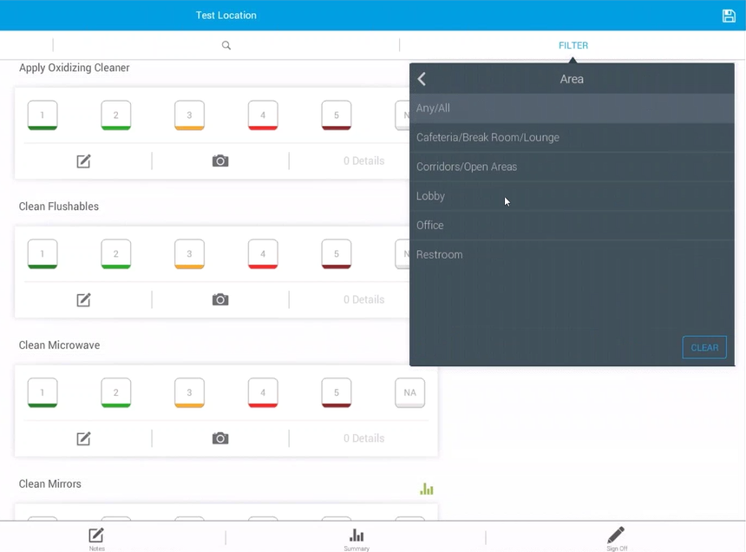This screenshot has height=552, width=746.
Task: Rate Clean Flushables as 1
Action: click(43, 254)
